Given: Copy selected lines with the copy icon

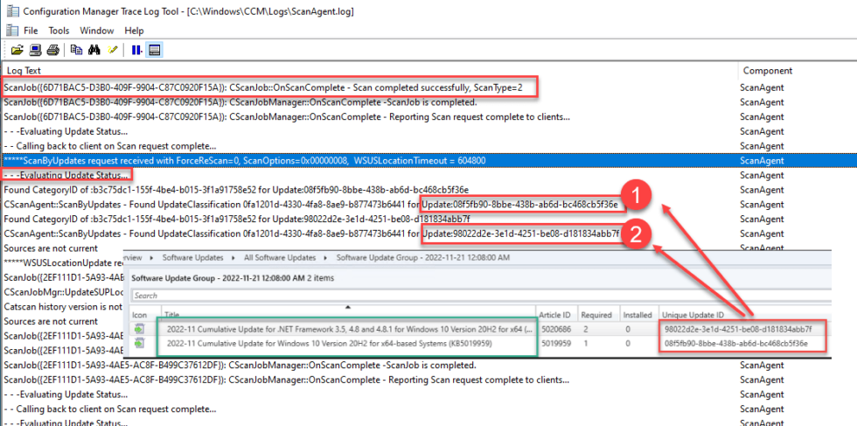Looking at the screenshot, I should tap(77, 51).
